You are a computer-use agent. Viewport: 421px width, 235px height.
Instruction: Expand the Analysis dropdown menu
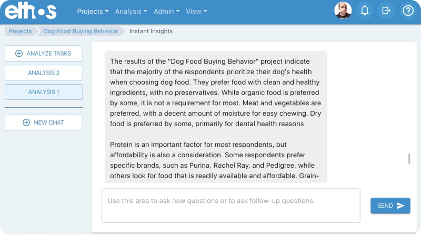(x=131, y=11)
